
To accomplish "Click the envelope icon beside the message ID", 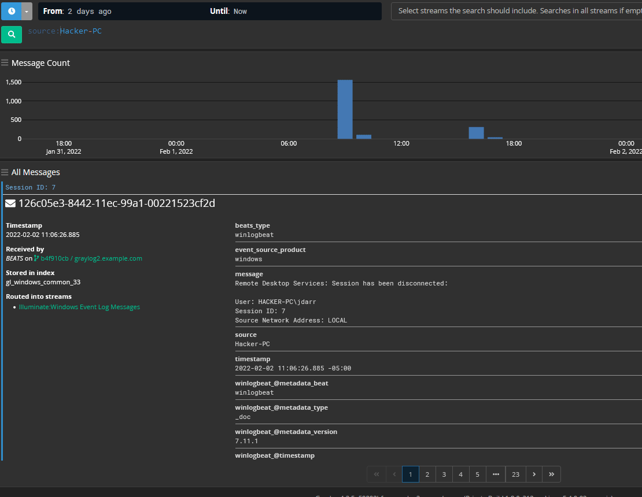I will (x=10, y=203).
